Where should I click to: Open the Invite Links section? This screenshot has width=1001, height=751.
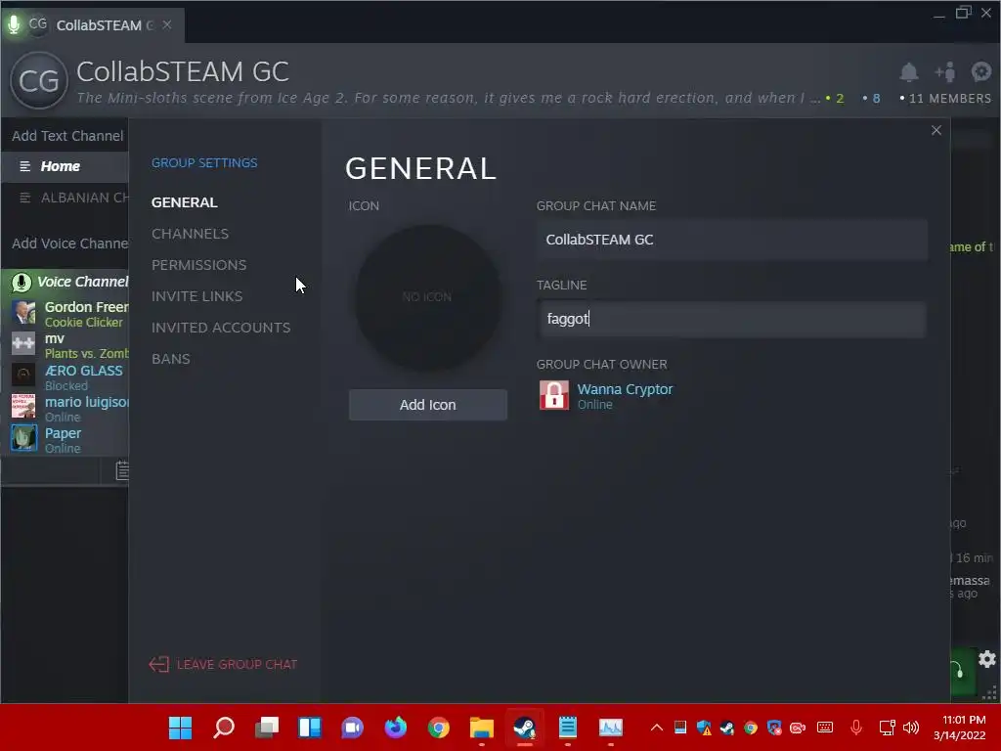tap(196, 296)
